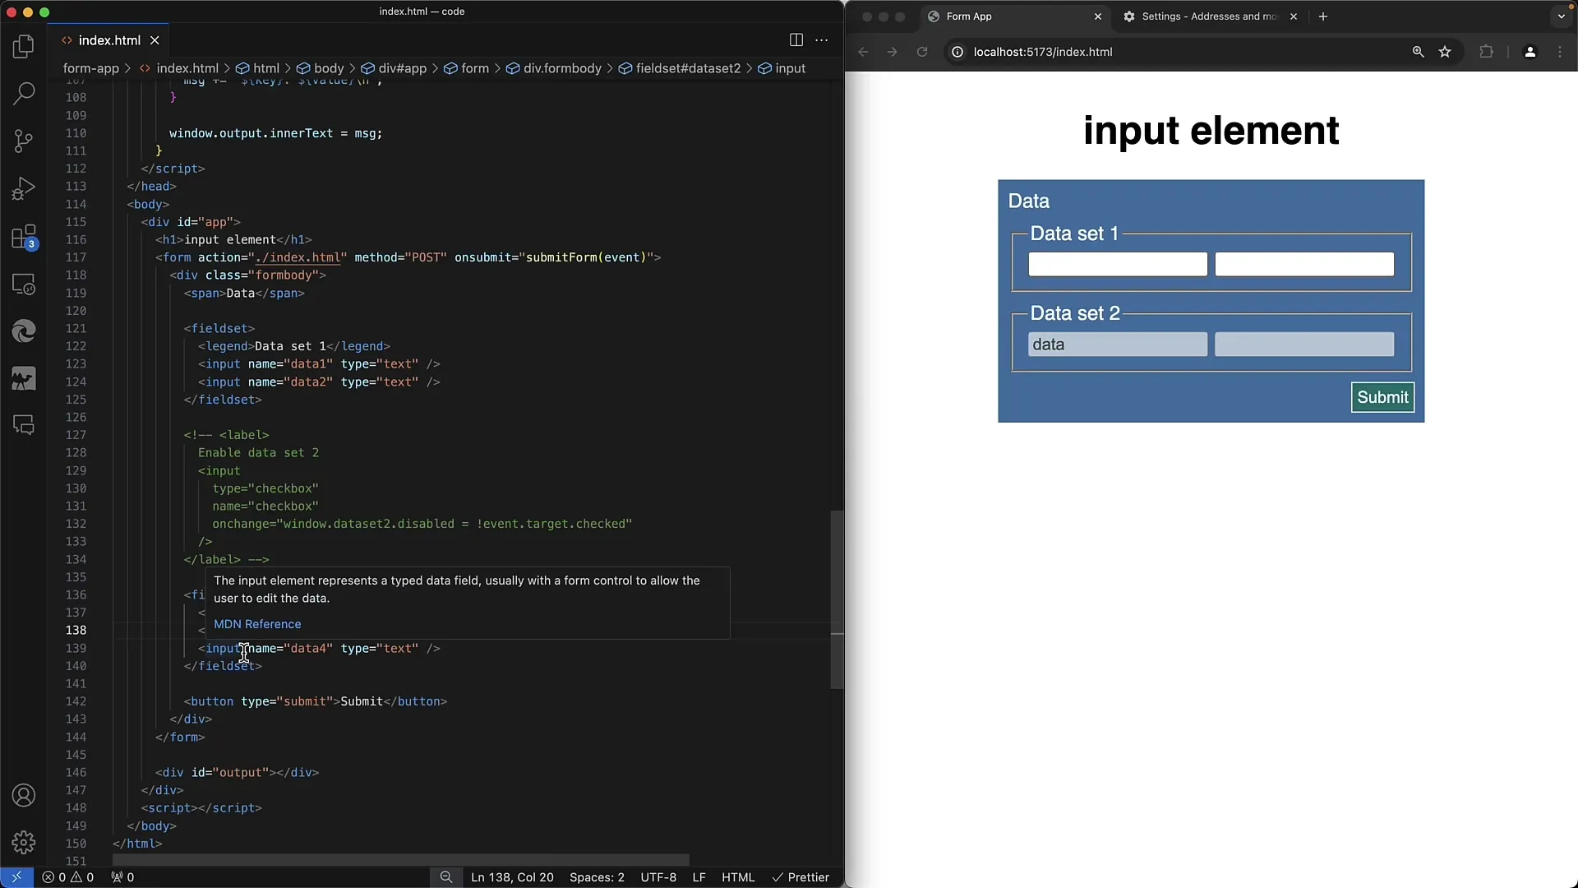
Task: Click the div.formbody breadcrumb
Action: click(x=554, y=68)
